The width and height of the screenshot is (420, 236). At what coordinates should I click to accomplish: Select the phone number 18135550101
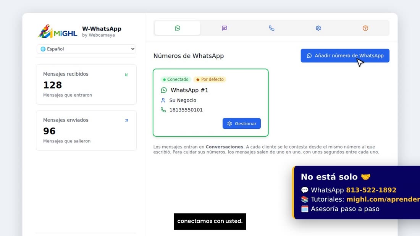(x=186, y=110)
